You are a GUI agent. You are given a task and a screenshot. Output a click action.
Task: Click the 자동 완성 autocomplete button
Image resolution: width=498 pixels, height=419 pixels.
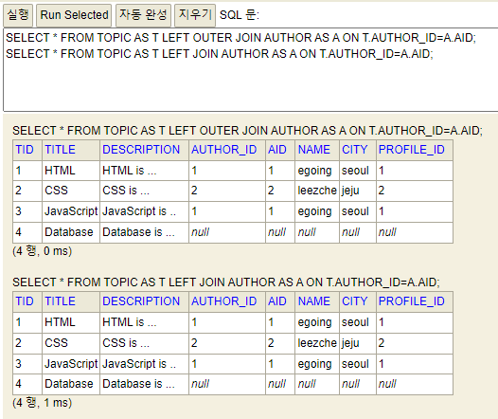(x=143, y=15)
